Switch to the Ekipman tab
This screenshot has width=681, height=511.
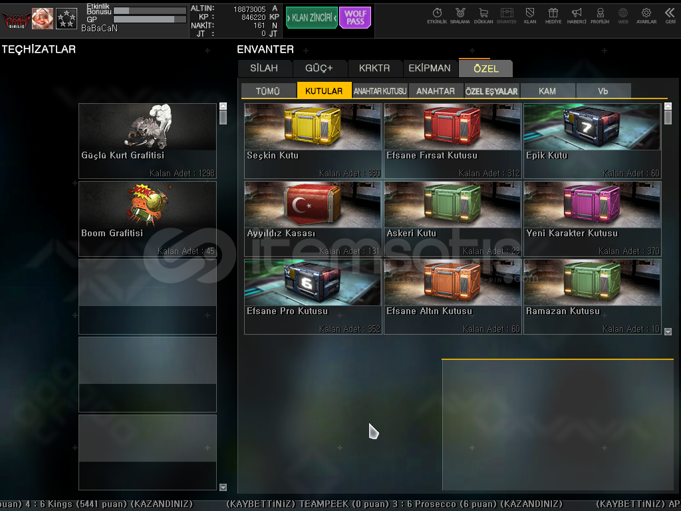pos(429,69)
